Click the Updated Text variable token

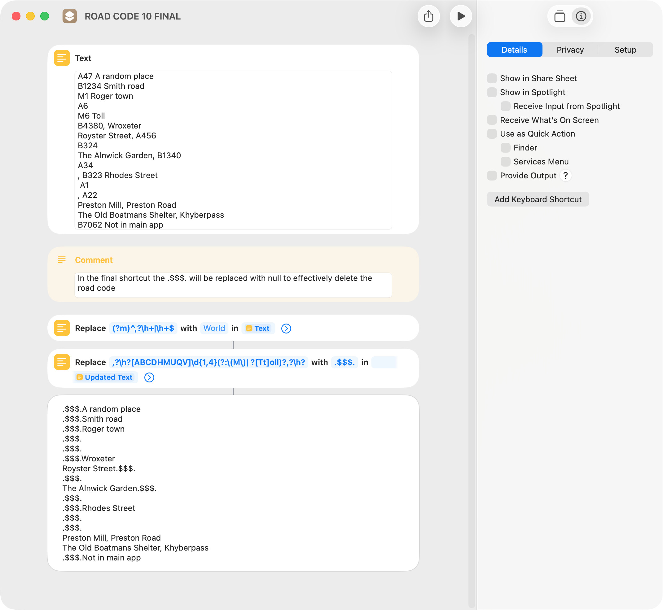[105, 377]
